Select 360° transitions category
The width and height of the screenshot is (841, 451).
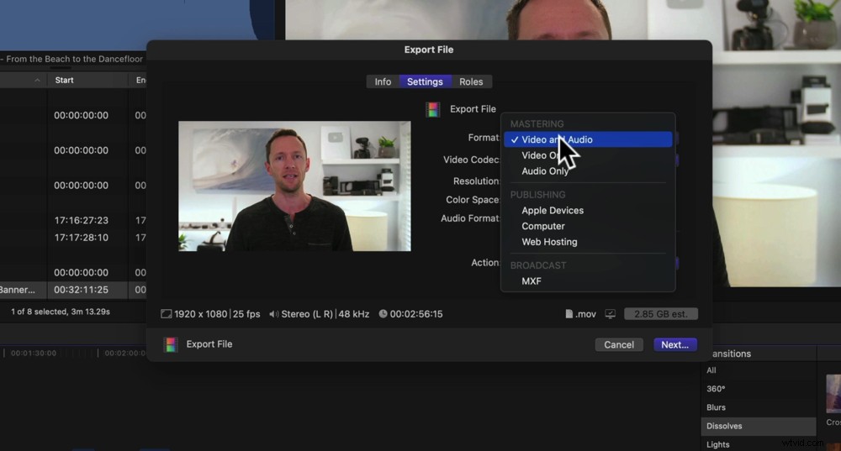click(716, 389)
